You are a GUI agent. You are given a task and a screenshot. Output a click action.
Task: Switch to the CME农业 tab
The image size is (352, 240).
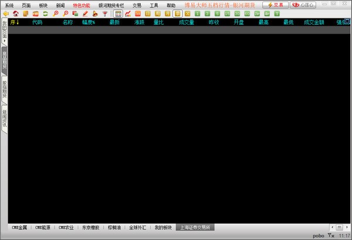pyautogui.click(x=66, y=228)
